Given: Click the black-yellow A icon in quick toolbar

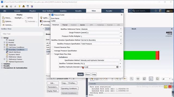Looking at the screenshot, I should point(24,6).
